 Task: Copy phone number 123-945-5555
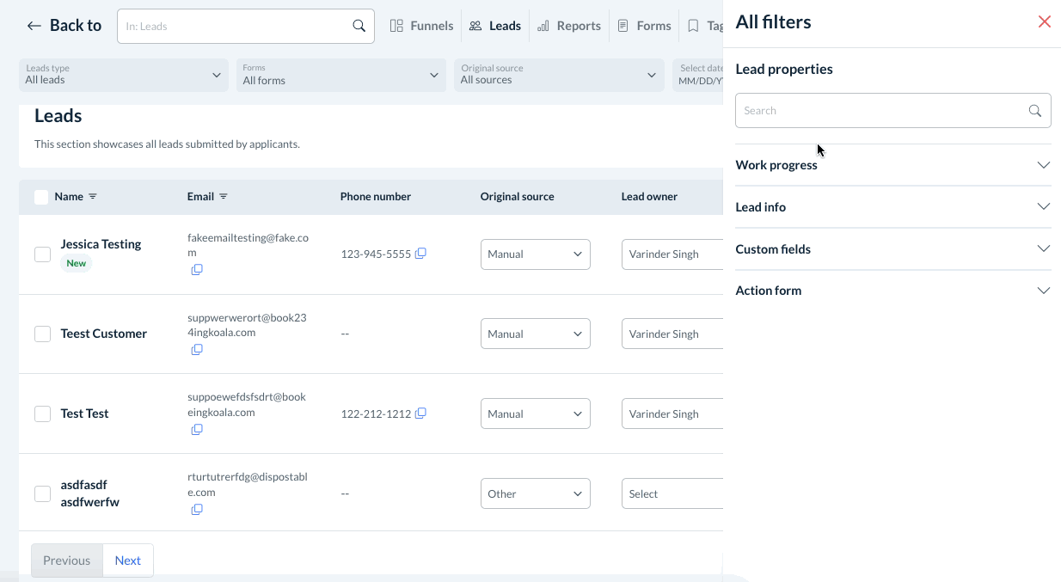tap(420, 254)
